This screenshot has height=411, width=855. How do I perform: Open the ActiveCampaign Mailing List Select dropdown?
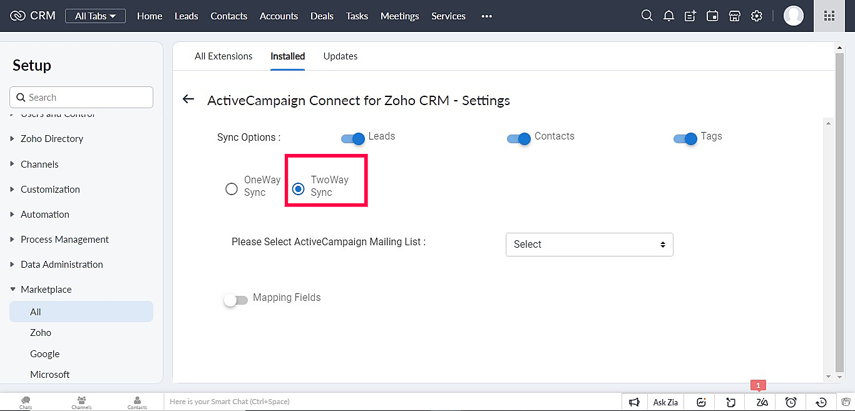589,245
